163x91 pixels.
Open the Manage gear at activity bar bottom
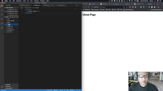coord(2,87)
